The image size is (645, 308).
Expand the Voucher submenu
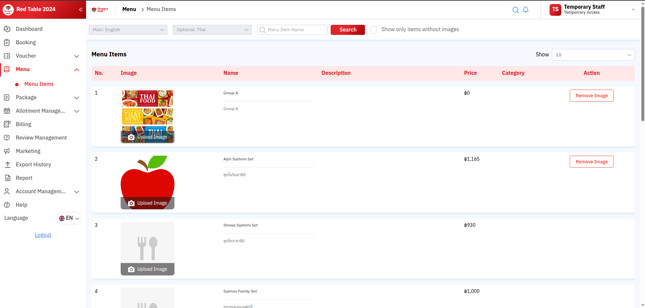76,56
